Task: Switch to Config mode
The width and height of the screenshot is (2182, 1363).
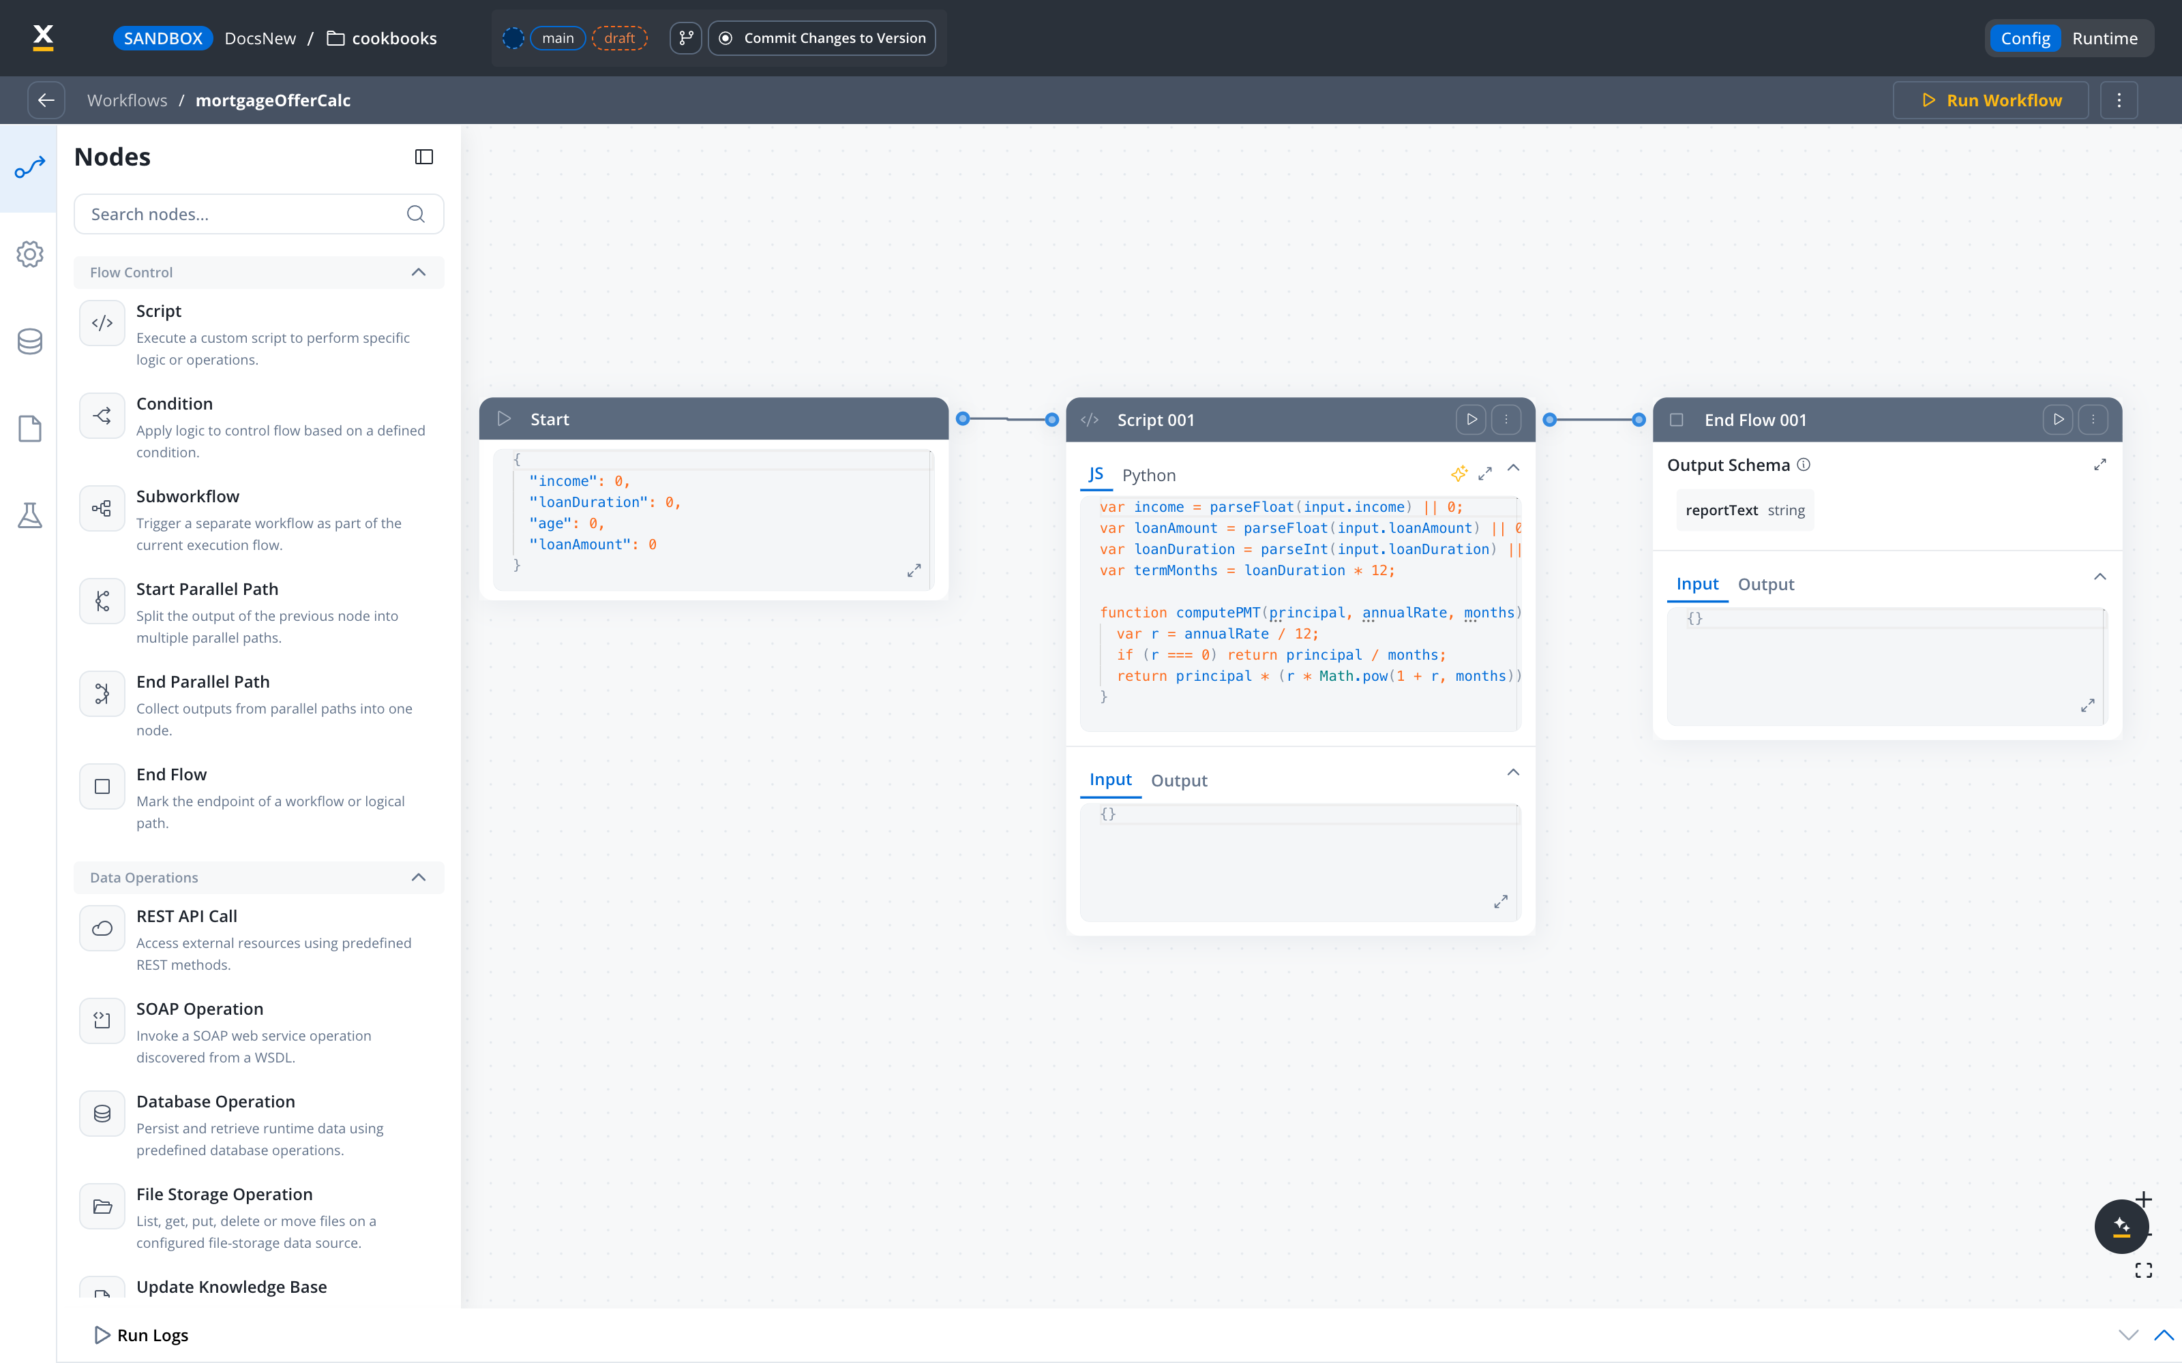Action: (2025, 38)
